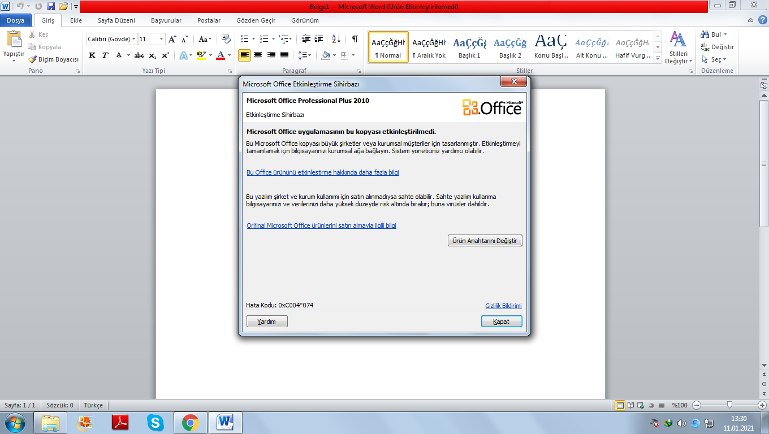Open Word help with the question mark icon
Viewport: 769px width, 434px height.
click(x=763, y=20)
